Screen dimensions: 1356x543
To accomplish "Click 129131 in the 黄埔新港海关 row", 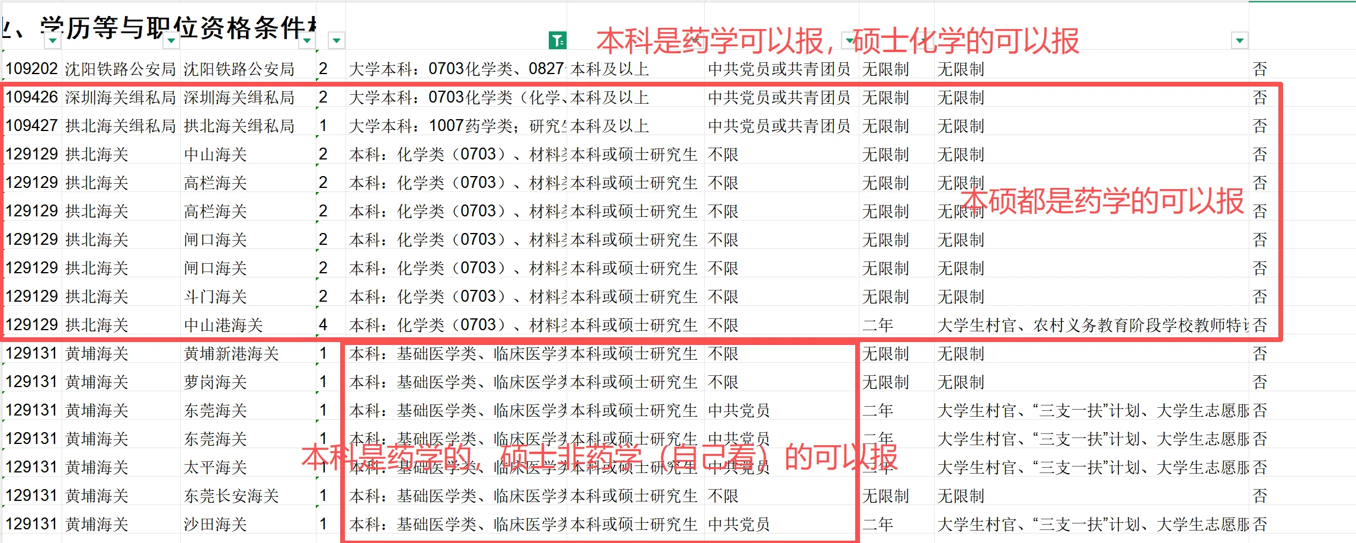I will click(x=32, y=353).
